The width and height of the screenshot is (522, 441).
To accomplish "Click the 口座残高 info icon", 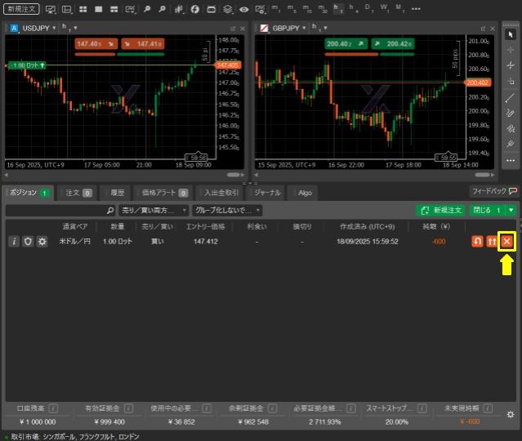I will coord(53,408).
